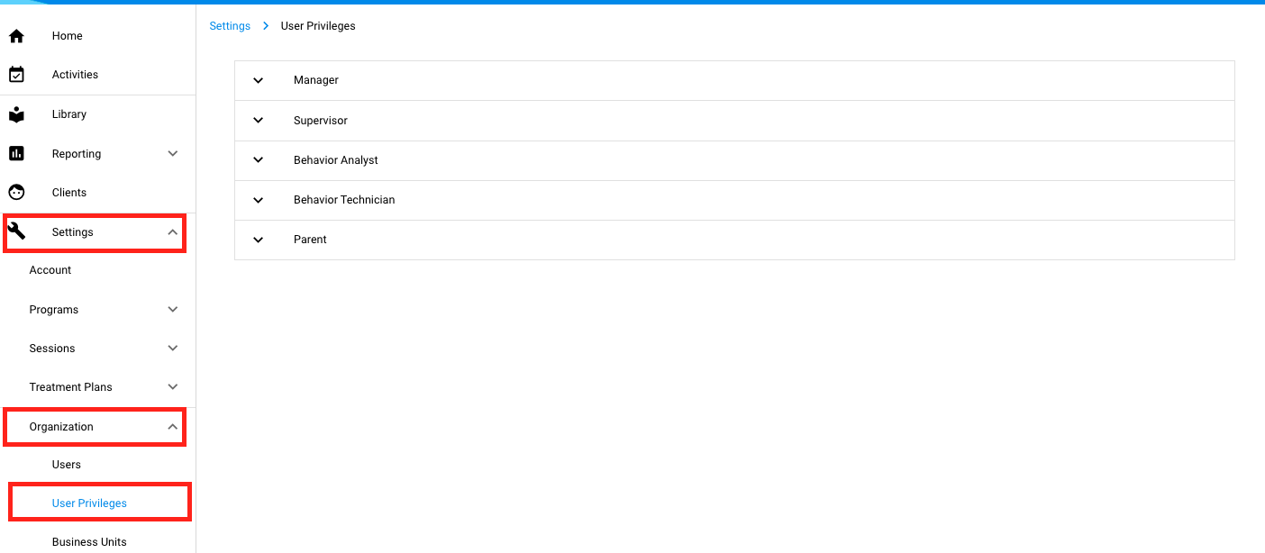The height and width of the screenshot is (553, 1265).
Task: Click the Reporting bar chart icon
Action: 16,154
